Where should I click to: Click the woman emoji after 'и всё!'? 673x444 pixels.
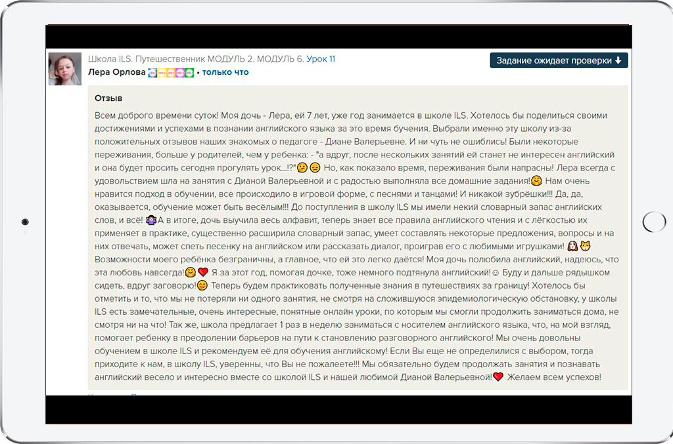coord(150,220)
